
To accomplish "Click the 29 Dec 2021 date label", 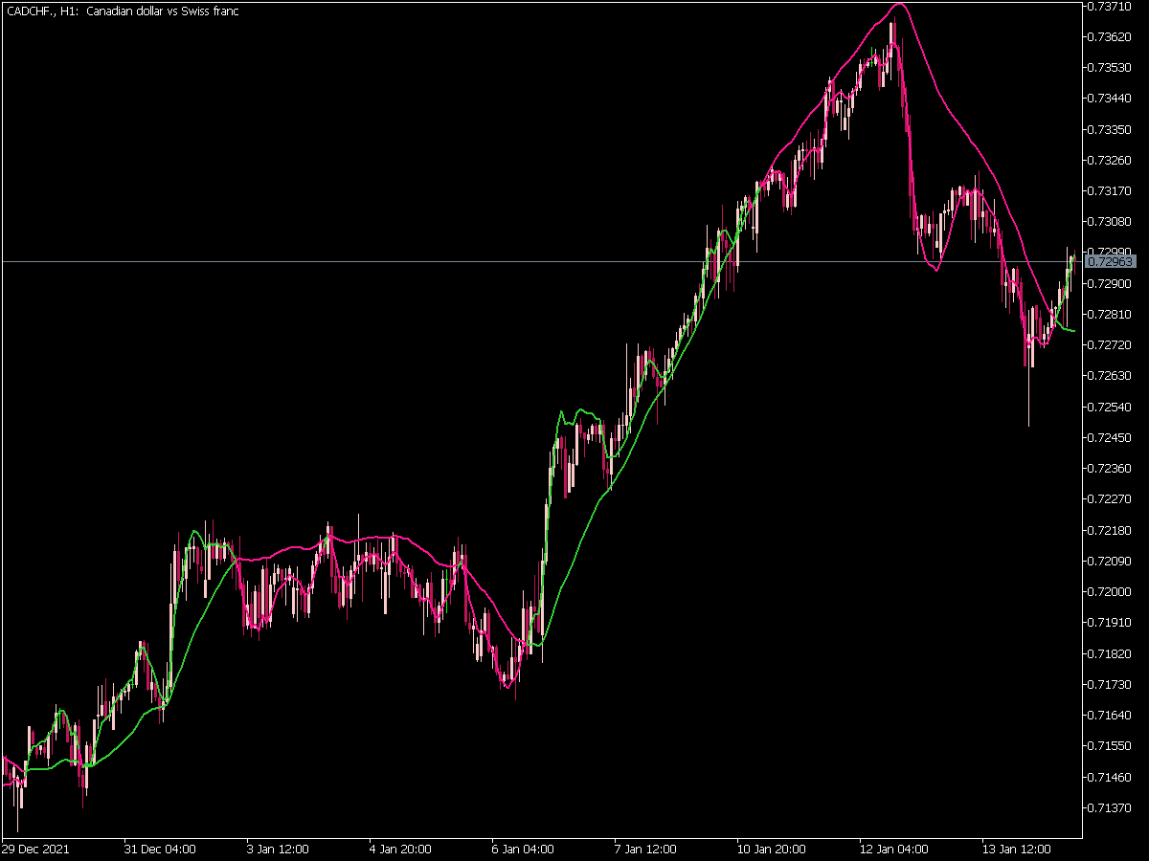I will point(35,849).
